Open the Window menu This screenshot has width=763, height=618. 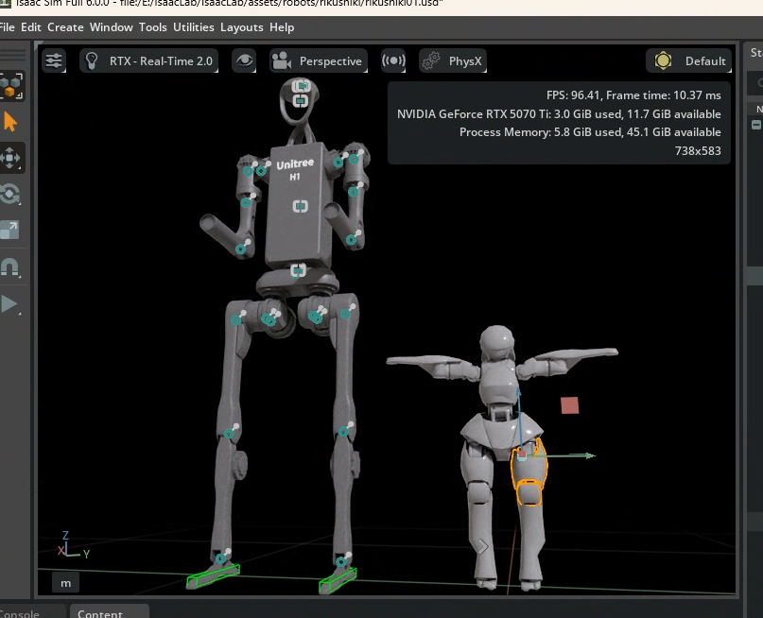(111, 27)
